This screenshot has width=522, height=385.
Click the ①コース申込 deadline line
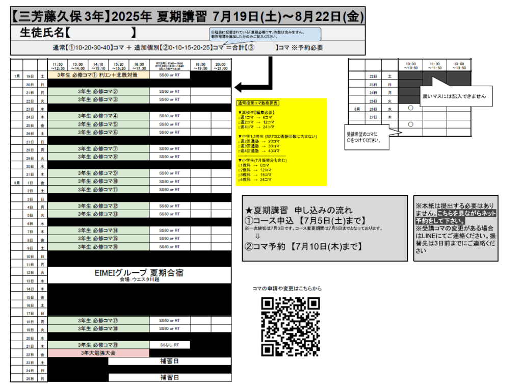pos(306,220)
